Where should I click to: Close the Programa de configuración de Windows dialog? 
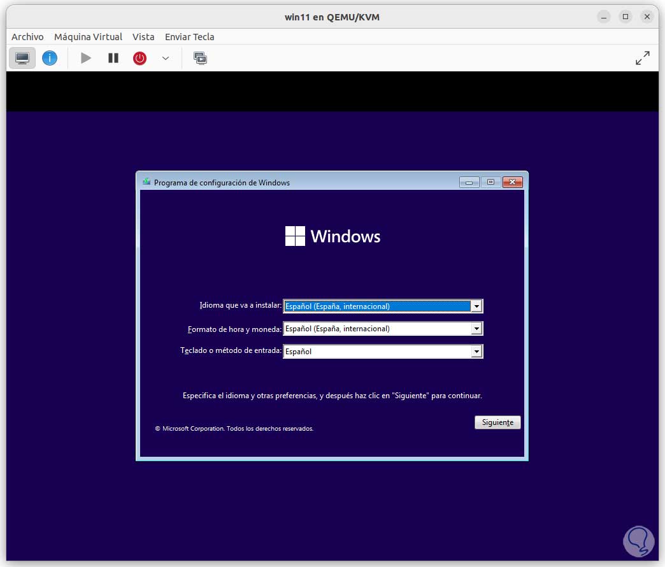pyautogui.click(x=512, y=182)
